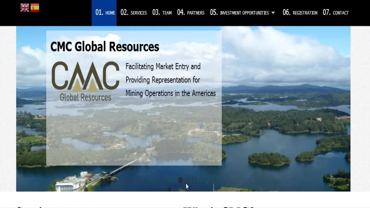This screenshot has width=370, height=208.
Task: Open the Services page from navigation
Action: click(x=134, y=13)
